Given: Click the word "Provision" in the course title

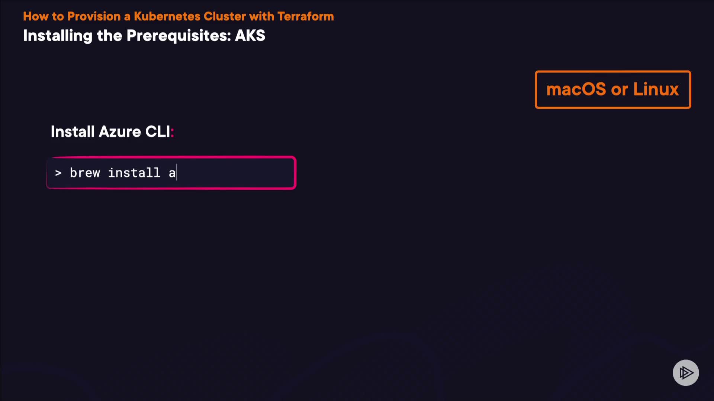Looking at the screenshot, I should pos(94,16).
